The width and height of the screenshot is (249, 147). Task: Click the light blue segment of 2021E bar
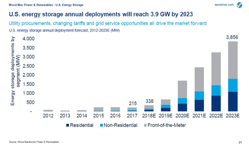tap(199, 96)
